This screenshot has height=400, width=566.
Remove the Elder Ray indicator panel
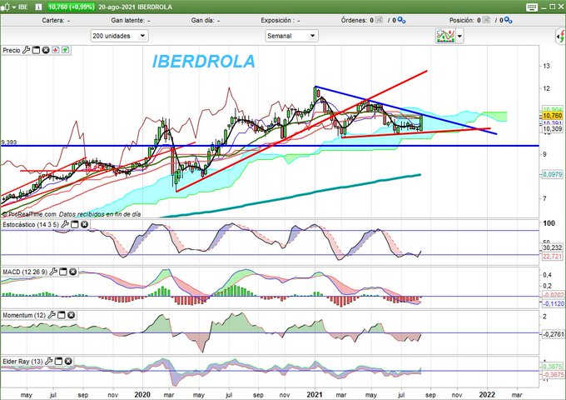click(x=68, y=361)
